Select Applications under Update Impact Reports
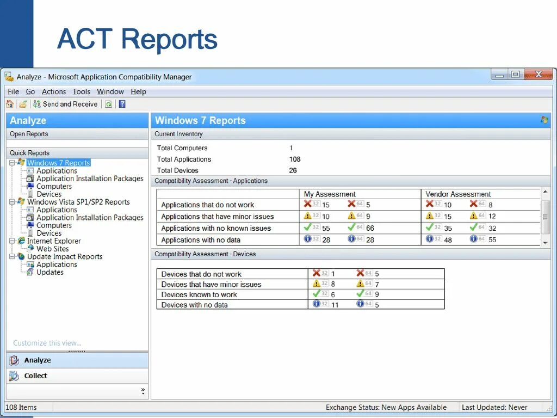 click(57, 265)
